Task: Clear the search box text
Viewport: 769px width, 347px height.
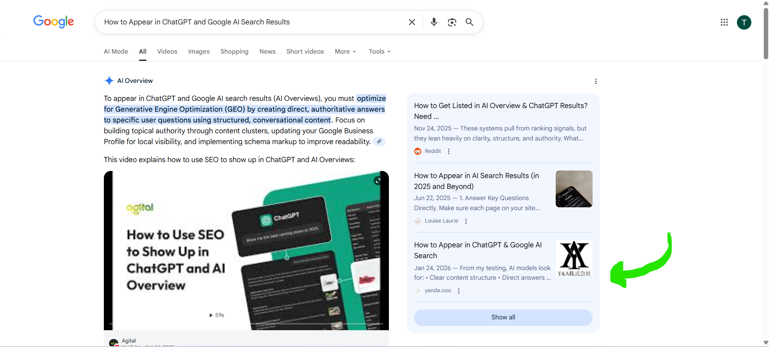Action: 412,22
